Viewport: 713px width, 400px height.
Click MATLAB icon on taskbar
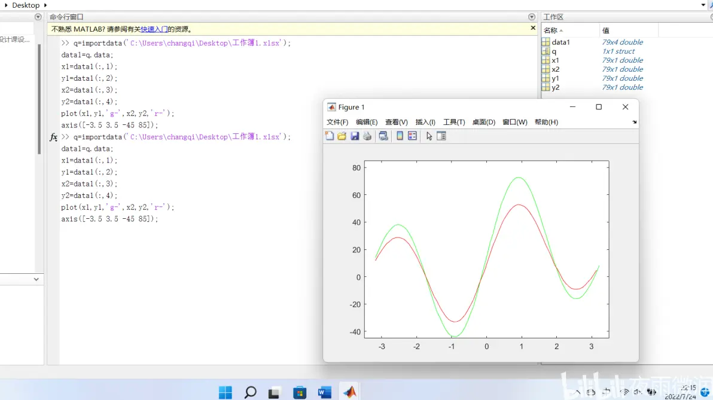[350, 392]
